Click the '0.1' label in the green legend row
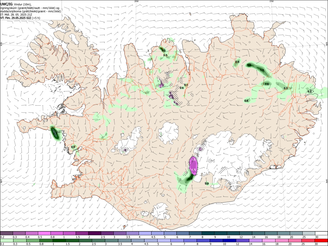328x246 pixels. pyautogui.click(x=2, y=244)
